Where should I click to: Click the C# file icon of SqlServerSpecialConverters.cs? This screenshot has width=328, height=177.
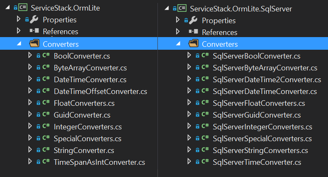click(205, 138)
